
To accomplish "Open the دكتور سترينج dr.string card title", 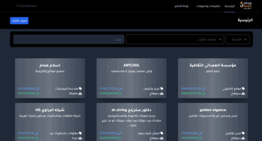I will (x=131, y=110).
